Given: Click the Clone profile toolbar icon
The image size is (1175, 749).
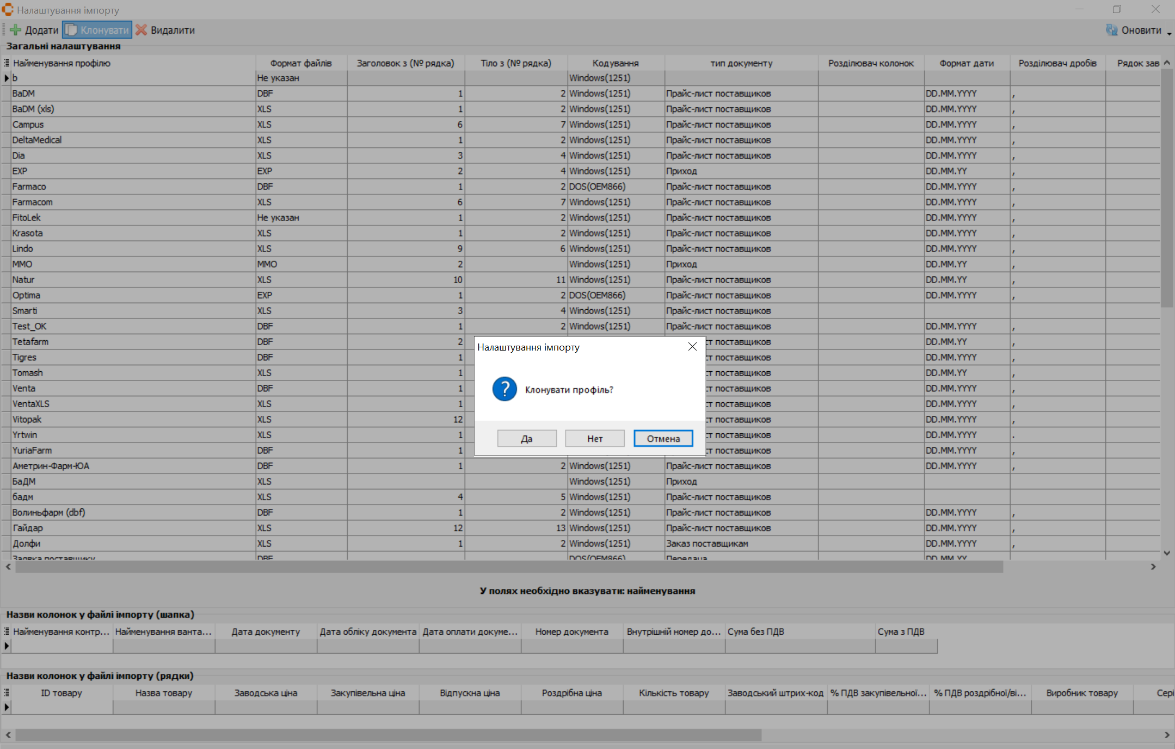Looking at the screenshot, I should [x=71, y=30].
